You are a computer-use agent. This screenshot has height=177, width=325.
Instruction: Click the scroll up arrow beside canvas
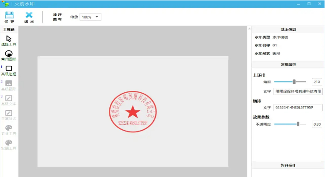coord(250,29)
